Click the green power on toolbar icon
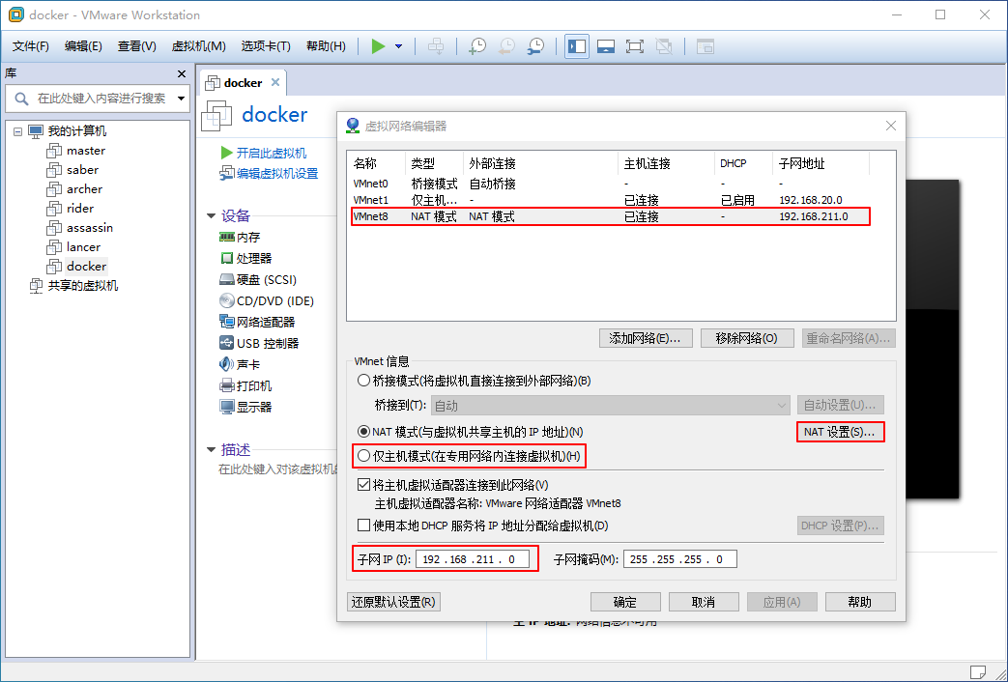 coord(378,46)
